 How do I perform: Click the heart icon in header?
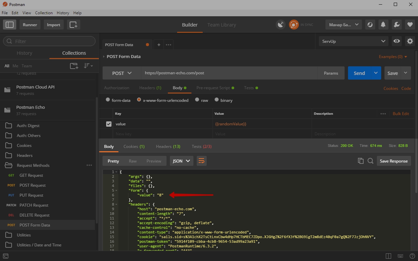coord(410,25)
